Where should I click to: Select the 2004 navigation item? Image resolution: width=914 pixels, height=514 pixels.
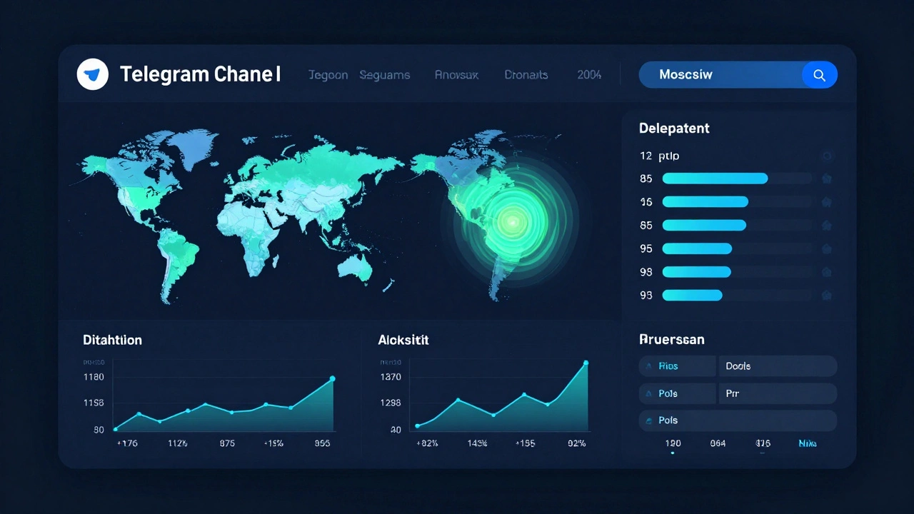588,74
